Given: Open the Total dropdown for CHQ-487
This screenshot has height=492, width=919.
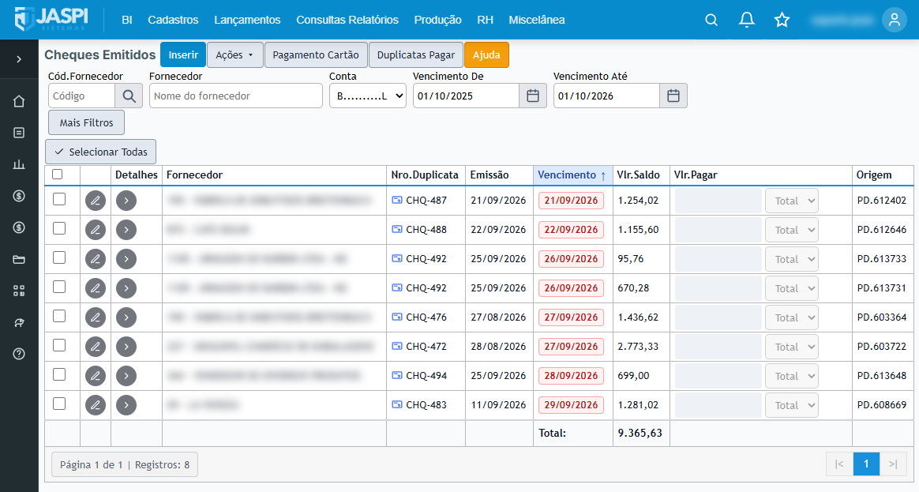Looking at the screenshot, I should click(791, 201).
